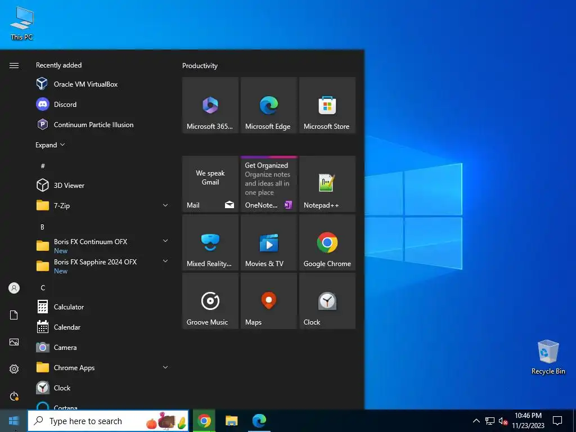576x432 pixels.
Task: Expand the 7-Zip folder
Action: (165, 205)
